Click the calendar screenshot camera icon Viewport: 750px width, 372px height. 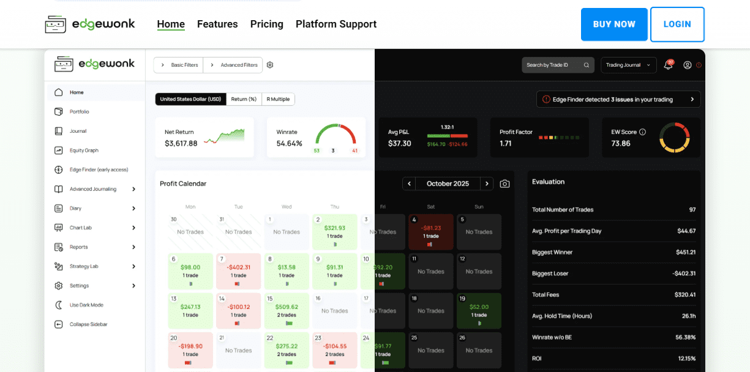coord(504,184)
